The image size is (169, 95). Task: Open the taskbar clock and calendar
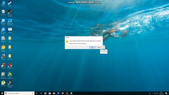tap(161, 93)
